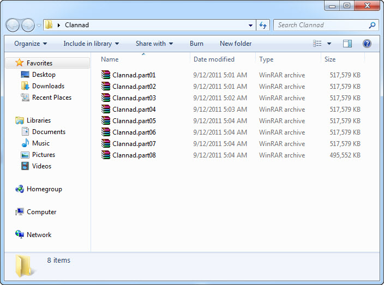
Task: Click the Computer monitor icon
Action: (20, 211)
